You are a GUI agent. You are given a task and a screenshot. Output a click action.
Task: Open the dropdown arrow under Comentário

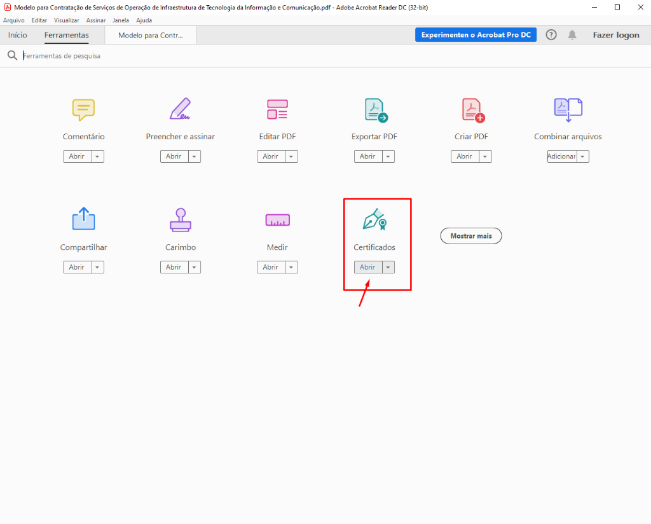pyautogui.click(x=97, y=156)
